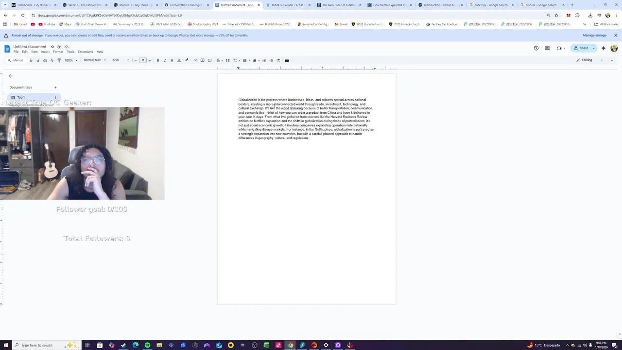The image size is (622, 350).
Task: Open Spotify from the taskbar
Action: tap(147, 345)
